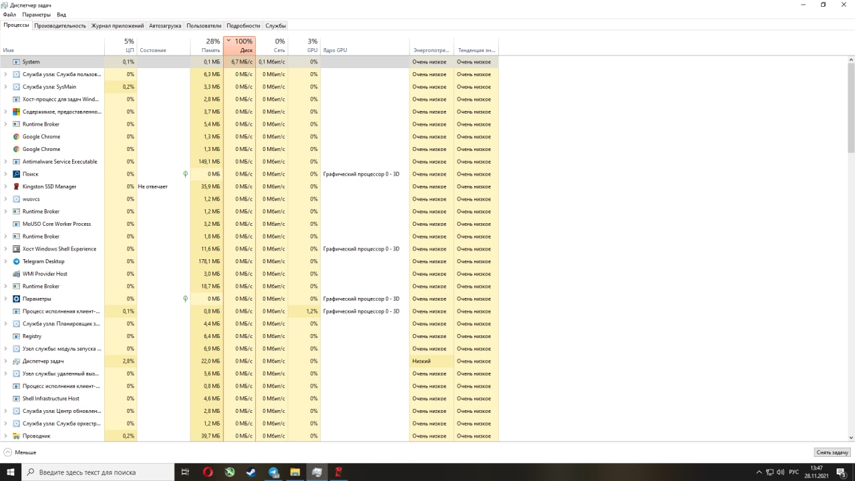Viewport: 855px width, 481px height.
Task: Click the РУС language indicator
Action: tap(794, 472)
